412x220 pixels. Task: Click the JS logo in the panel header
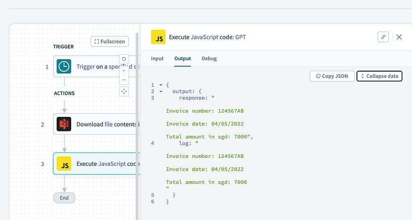(x=158, y=37)
